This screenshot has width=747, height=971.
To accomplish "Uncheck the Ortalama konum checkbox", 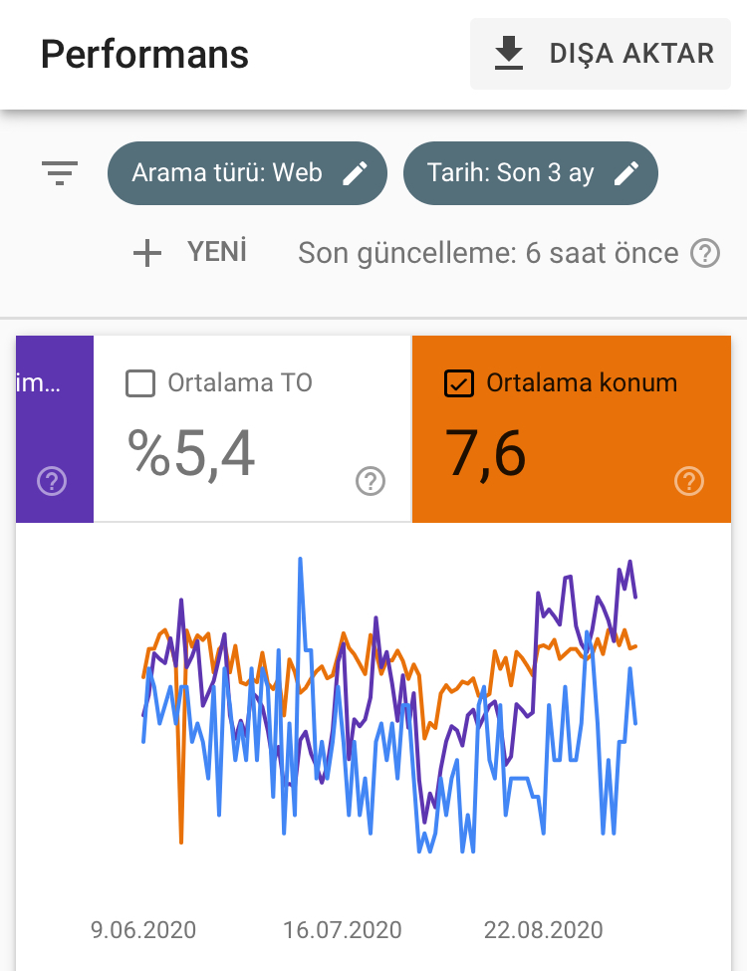I will (459, 383).
